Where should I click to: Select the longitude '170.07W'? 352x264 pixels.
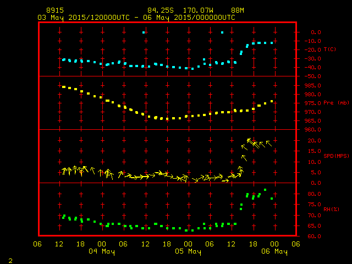198,10
